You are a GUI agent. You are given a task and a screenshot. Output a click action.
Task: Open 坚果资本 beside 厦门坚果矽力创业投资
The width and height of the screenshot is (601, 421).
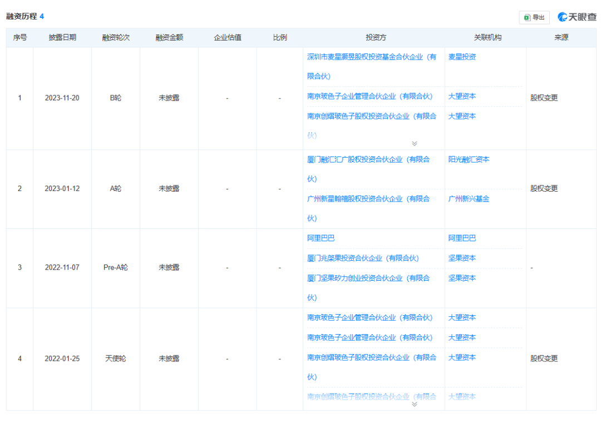pos(462,278)
